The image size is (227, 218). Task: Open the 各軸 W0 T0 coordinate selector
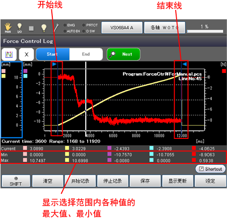[164, 28]
